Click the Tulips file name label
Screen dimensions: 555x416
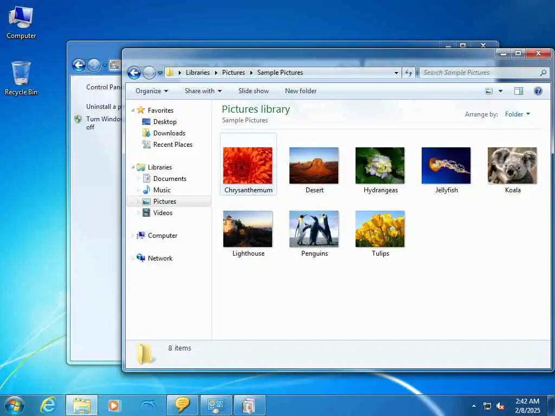(x=380, y=253)
